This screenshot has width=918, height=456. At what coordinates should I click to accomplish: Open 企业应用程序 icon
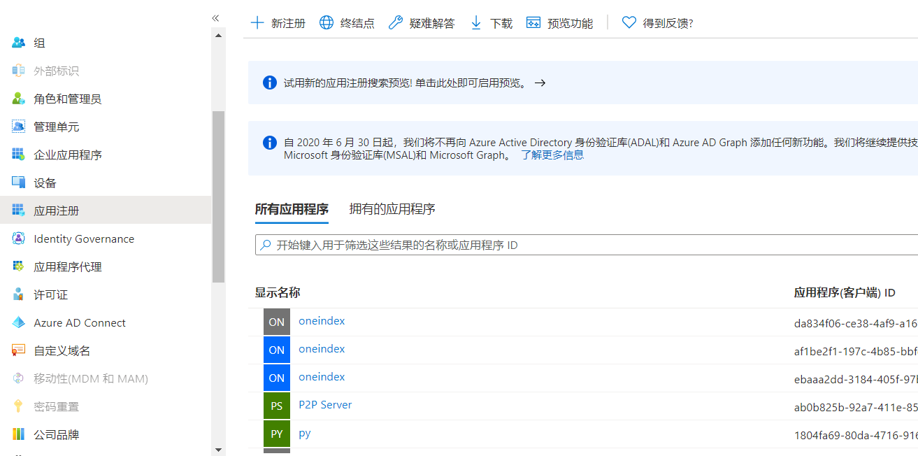[19, 155]
